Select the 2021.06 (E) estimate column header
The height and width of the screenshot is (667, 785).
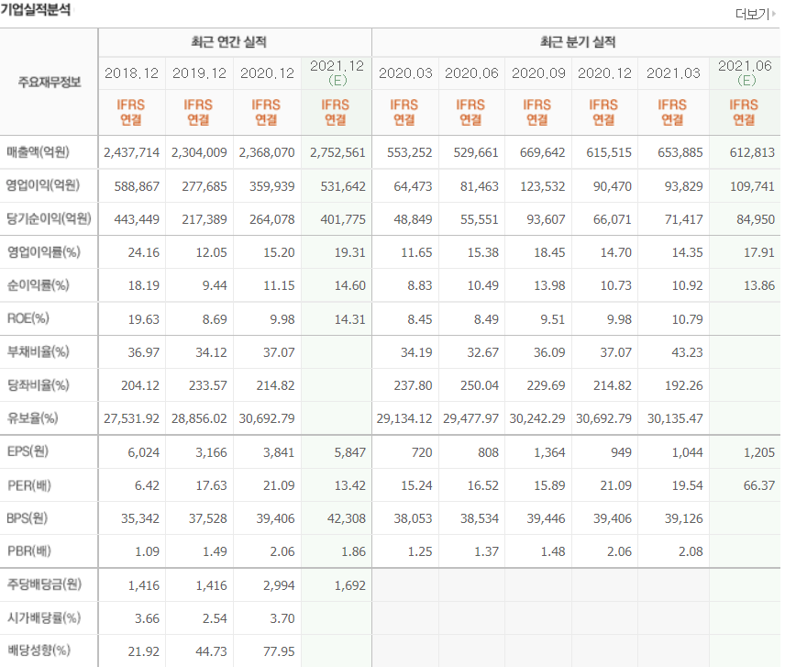(745, 73)
